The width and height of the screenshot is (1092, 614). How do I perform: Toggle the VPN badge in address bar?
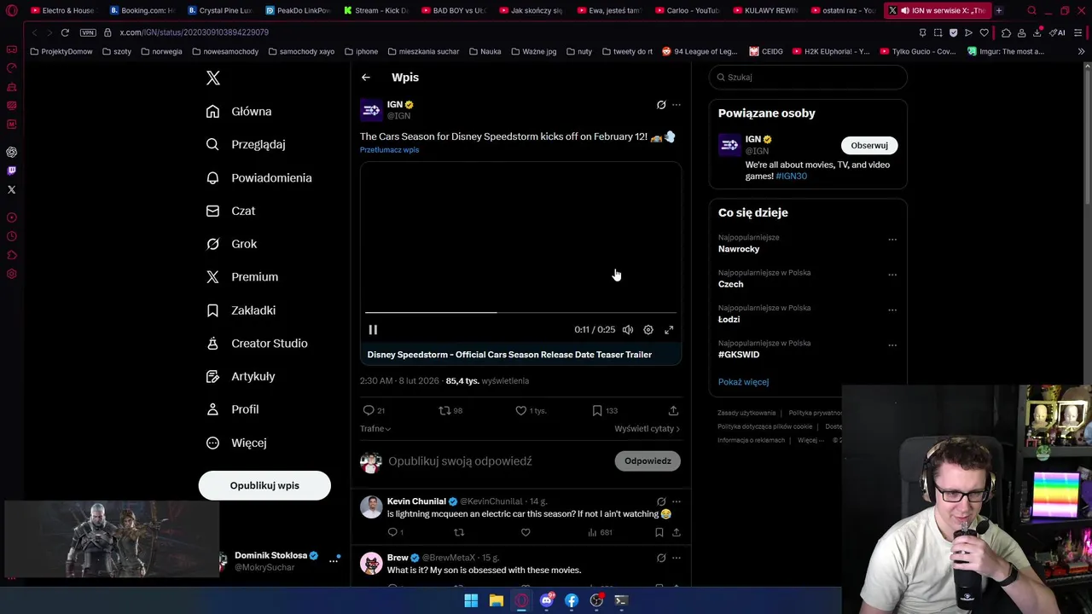point(88,32)
